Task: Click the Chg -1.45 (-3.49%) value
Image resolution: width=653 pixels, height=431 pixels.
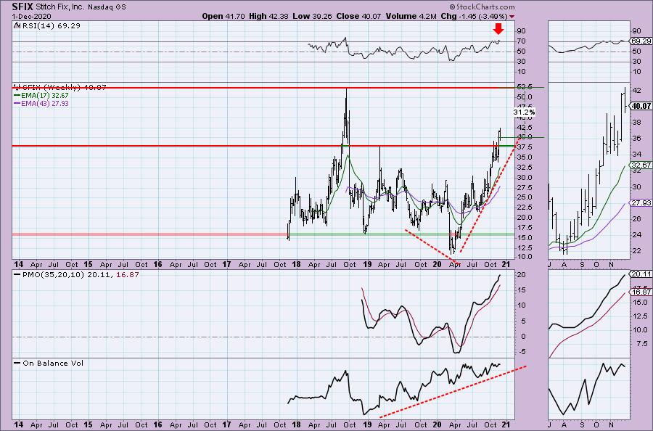Action: (474, 16)
